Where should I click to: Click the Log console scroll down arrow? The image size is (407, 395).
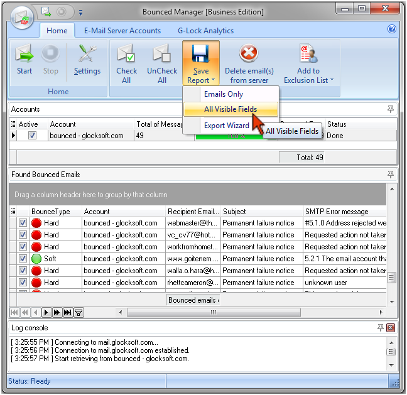pos(391,365)
